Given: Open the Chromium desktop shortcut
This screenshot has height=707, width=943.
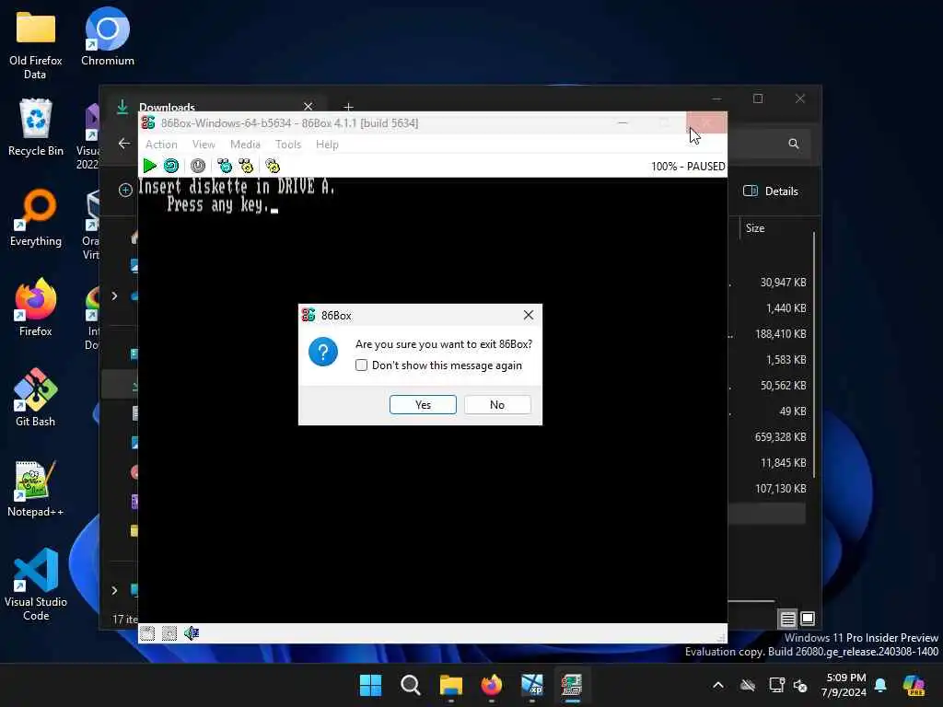Looking at the screenshot, I should [108, 37].
